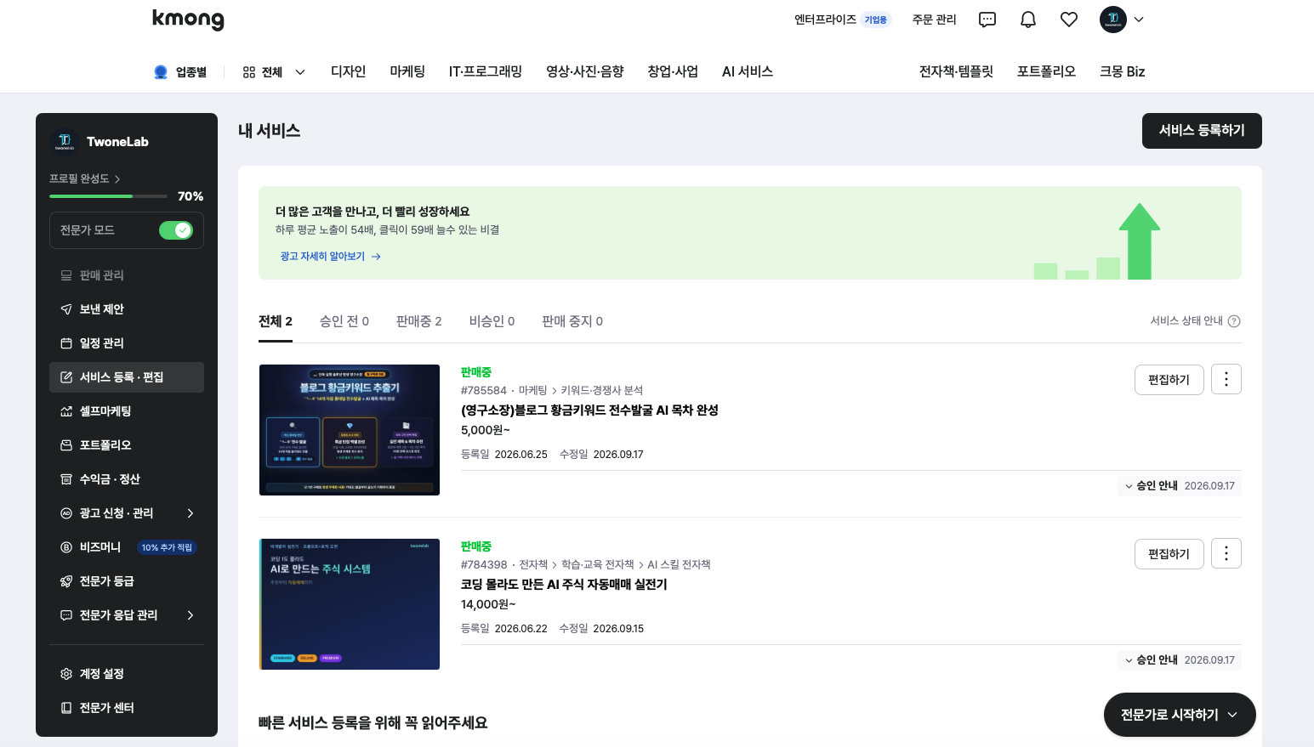1314x747 pixels.
Task: Open the 엔터프라이즈 기업용 link
Action: point(842,20)
